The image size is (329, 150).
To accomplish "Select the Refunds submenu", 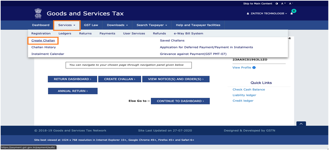I will [x=160, y=34].
